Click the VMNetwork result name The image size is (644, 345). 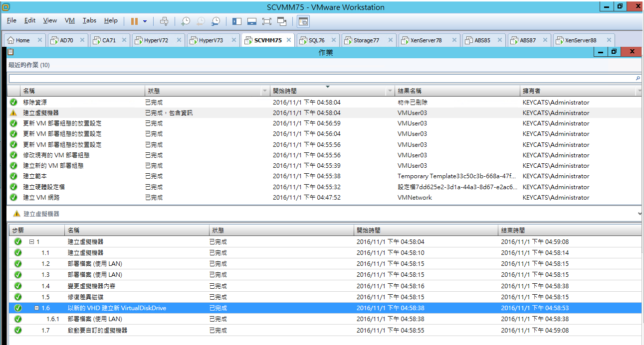pyautogui.click(x=415, y=197)
